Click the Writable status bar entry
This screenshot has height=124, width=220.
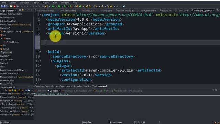coord(87,122)
